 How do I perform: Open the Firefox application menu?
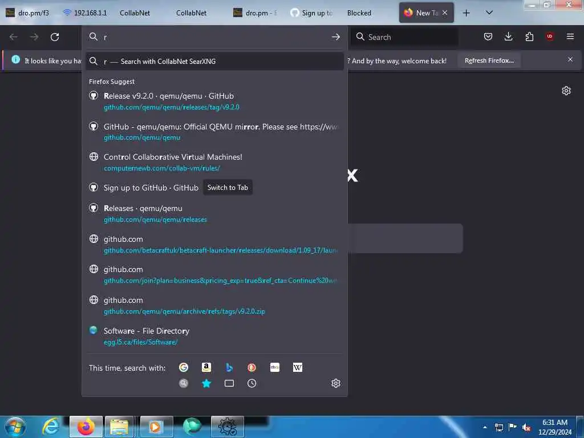point(570,36)
